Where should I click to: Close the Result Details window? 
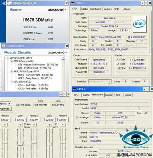(67, 46)
